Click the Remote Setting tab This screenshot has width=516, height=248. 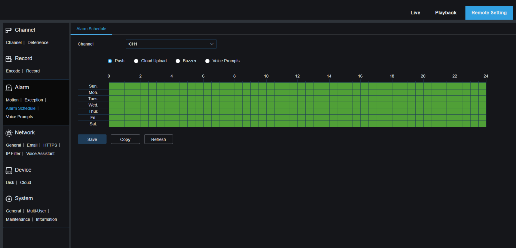tap(488, 13)
